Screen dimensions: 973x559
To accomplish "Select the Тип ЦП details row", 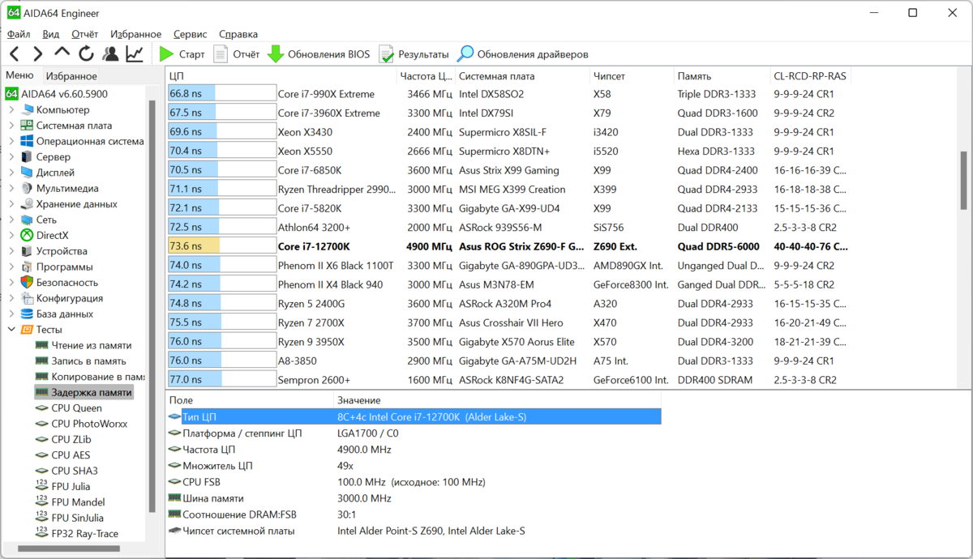I will point(414,416).
